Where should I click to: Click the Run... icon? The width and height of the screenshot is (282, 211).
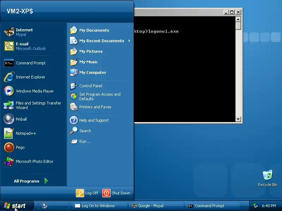click(x=74, y=141)
